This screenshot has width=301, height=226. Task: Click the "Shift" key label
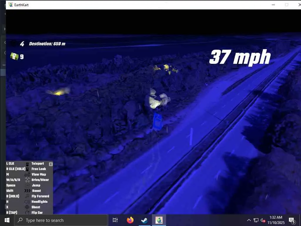coord(10,191)
